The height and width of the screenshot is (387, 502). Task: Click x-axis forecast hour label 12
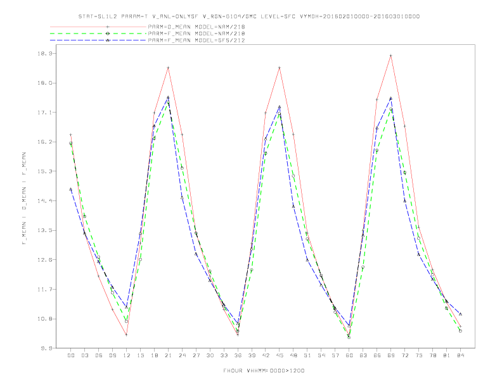pos(127,355)
